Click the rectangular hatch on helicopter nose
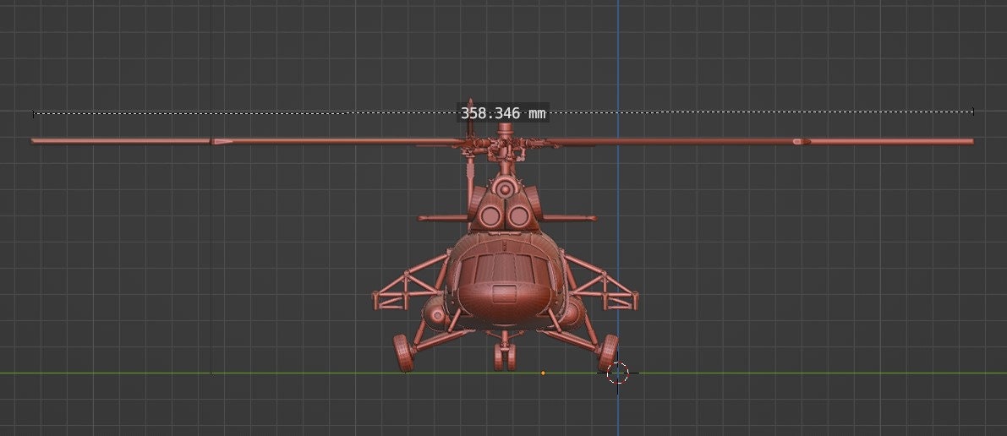This screenshot has width=1007, height=436. coord(505,293)
